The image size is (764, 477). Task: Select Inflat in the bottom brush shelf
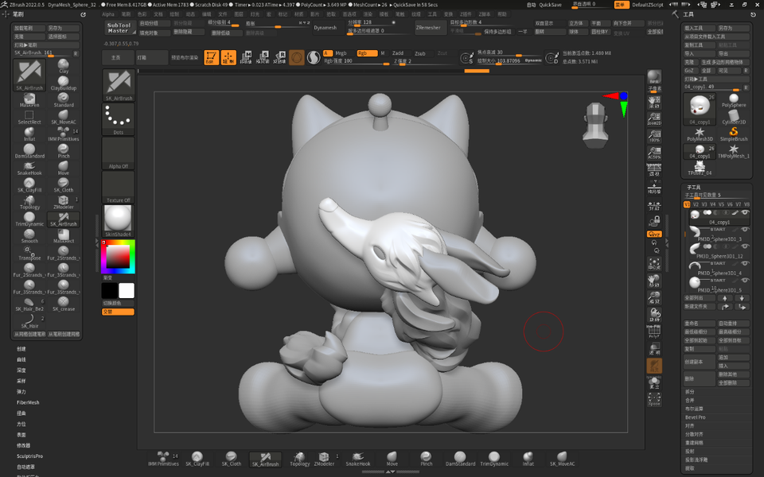tap(528, 459)
